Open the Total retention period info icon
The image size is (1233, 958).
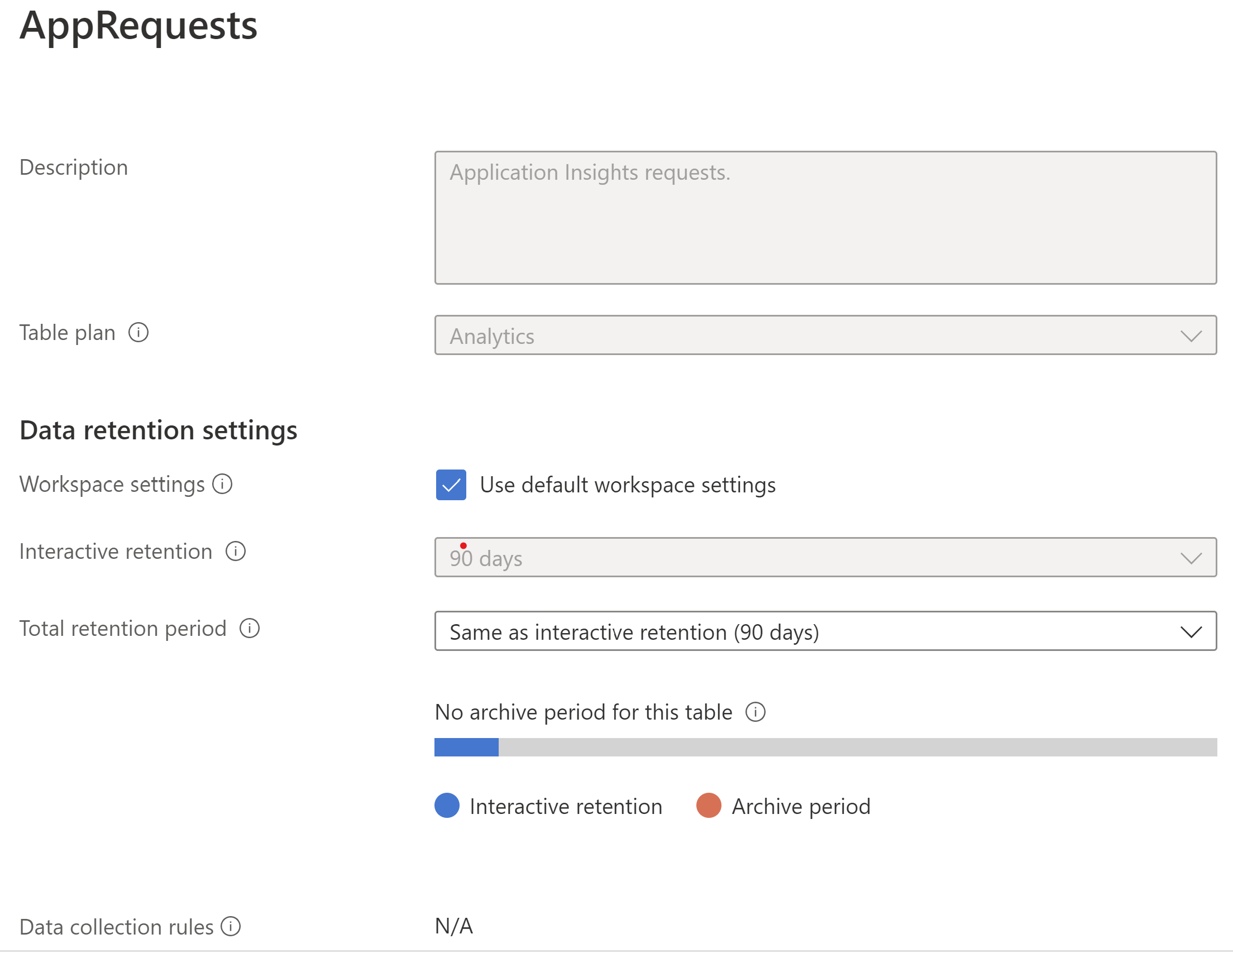(249, 628)
